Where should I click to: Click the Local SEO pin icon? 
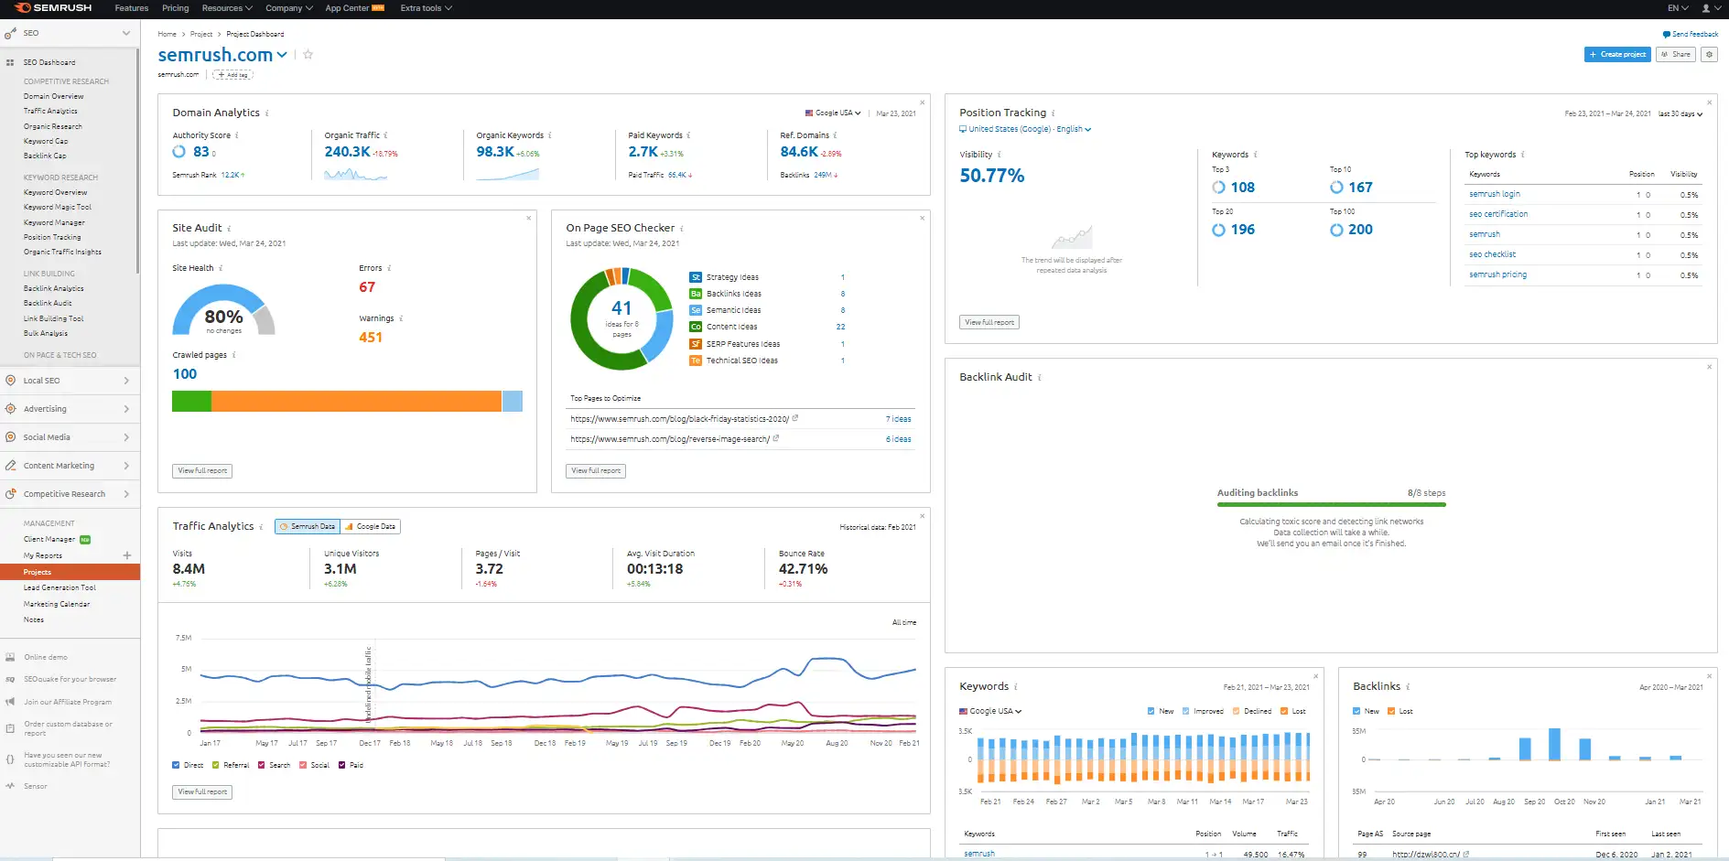[10, 381]
